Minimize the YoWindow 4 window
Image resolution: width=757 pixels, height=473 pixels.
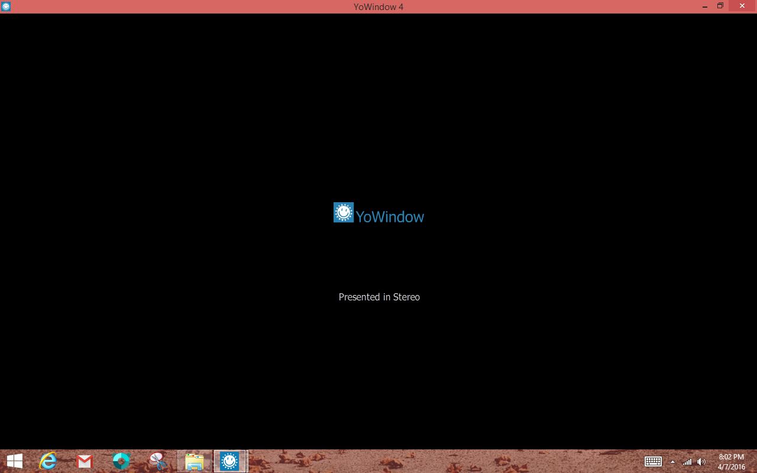[x=705, y=7]
